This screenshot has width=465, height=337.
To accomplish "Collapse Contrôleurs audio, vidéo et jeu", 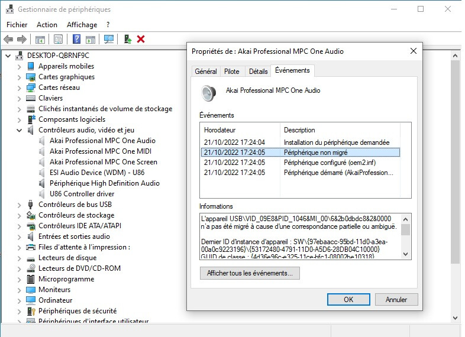I will click(x=20, y=130).
